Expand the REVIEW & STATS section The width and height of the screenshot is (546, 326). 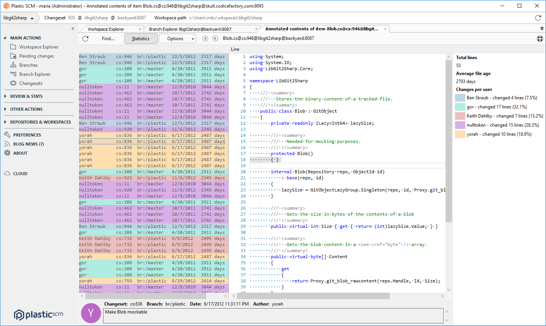coord(5,96)
